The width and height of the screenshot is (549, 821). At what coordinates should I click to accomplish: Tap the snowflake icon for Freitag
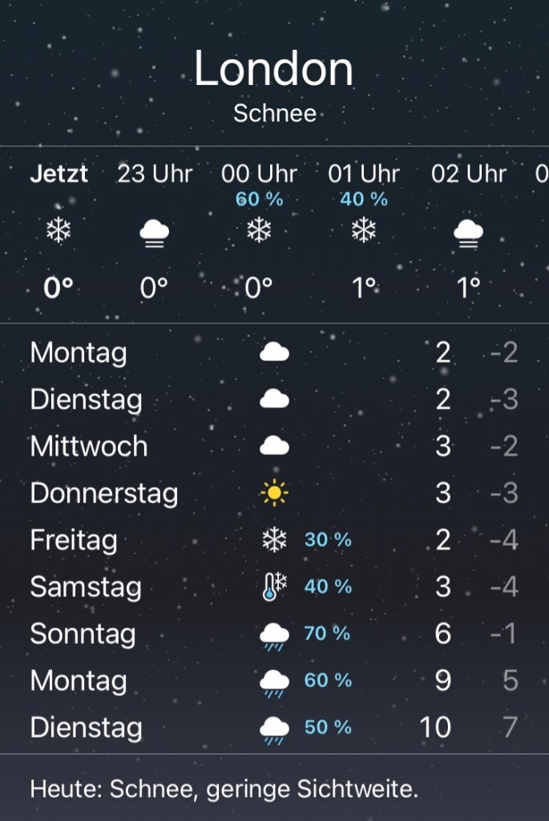point(274,540)
